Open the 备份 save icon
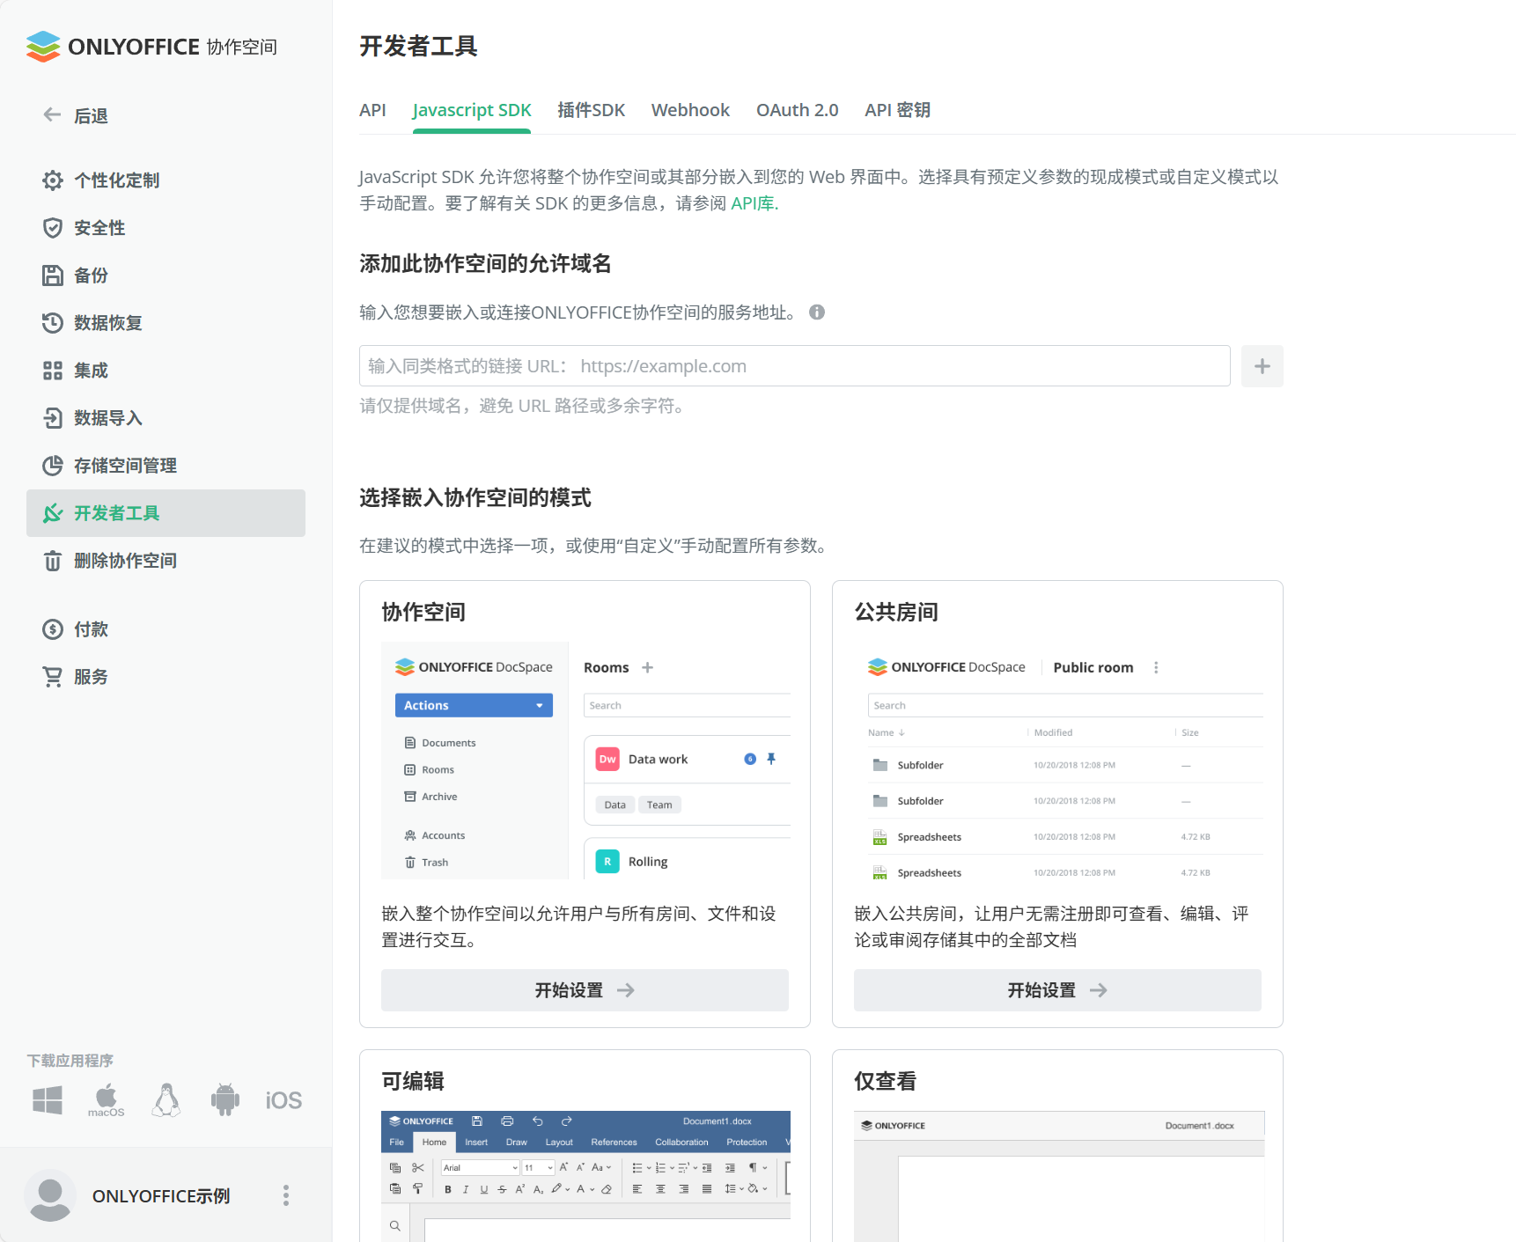Screen dimensions: 1516x1242 [53, 276]
